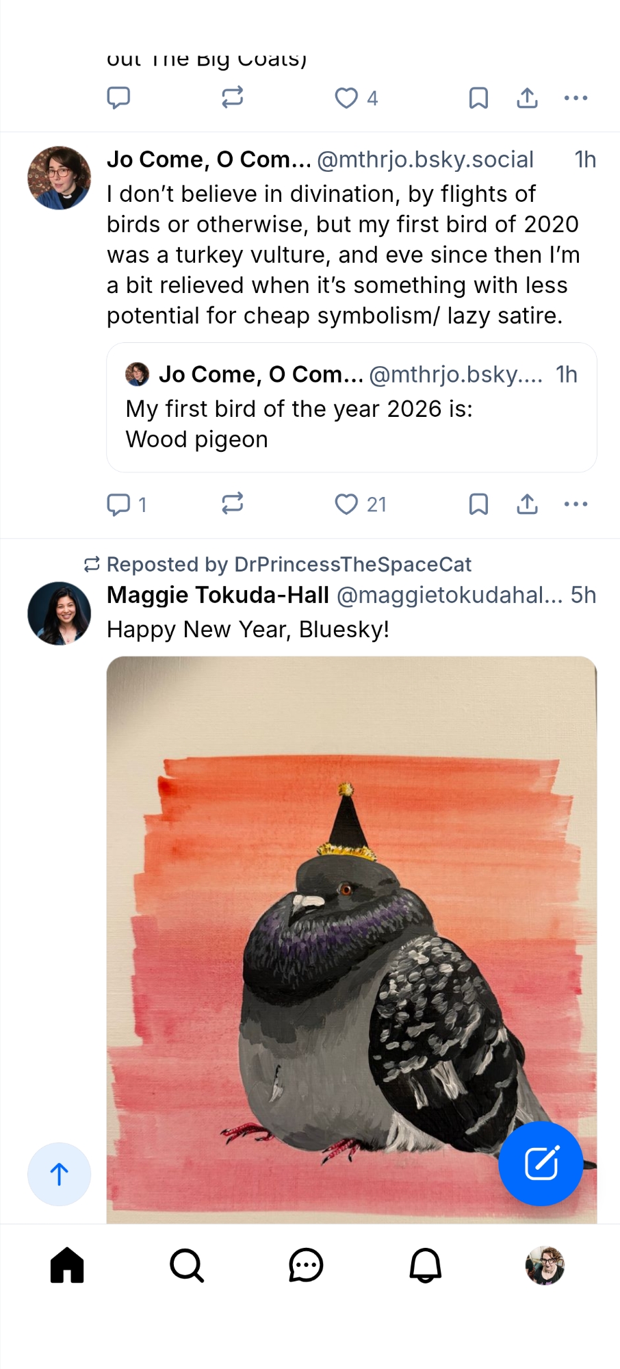Like the turkey vulture post with 21 likes
620x1369 pixels.
(x=346, y=504)
